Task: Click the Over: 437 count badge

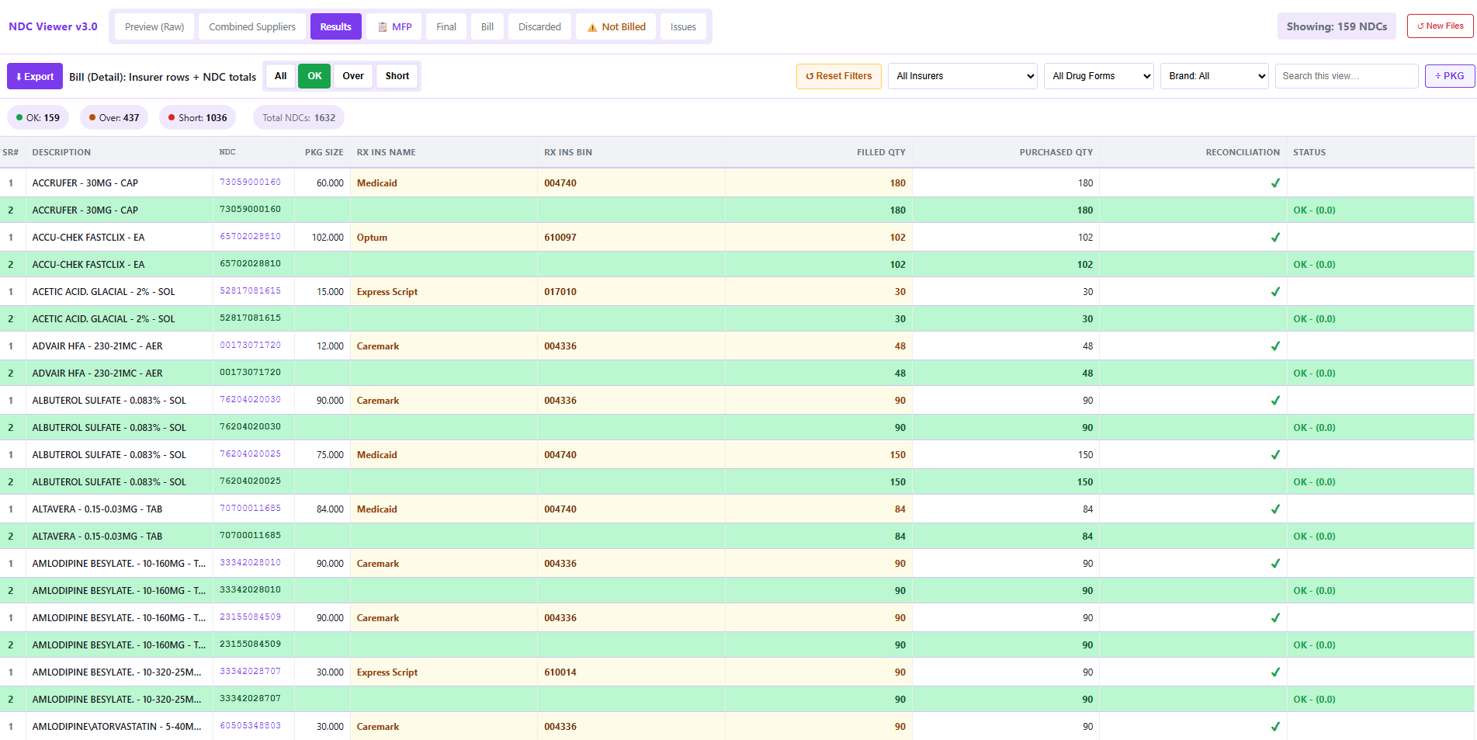Action: pos(114,118)
